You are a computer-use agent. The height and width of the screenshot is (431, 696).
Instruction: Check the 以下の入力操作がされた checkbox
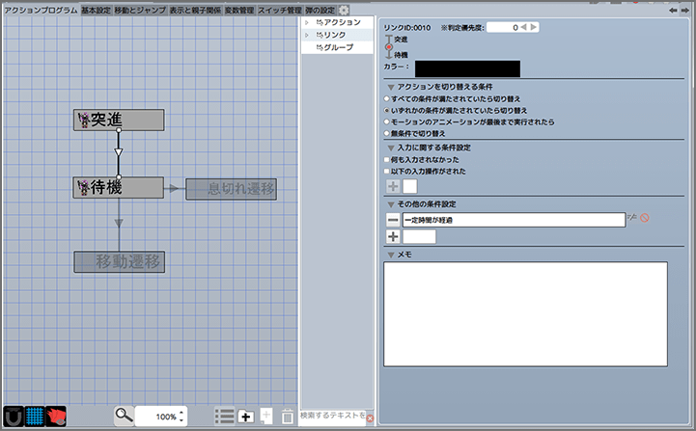coord(388,171)
